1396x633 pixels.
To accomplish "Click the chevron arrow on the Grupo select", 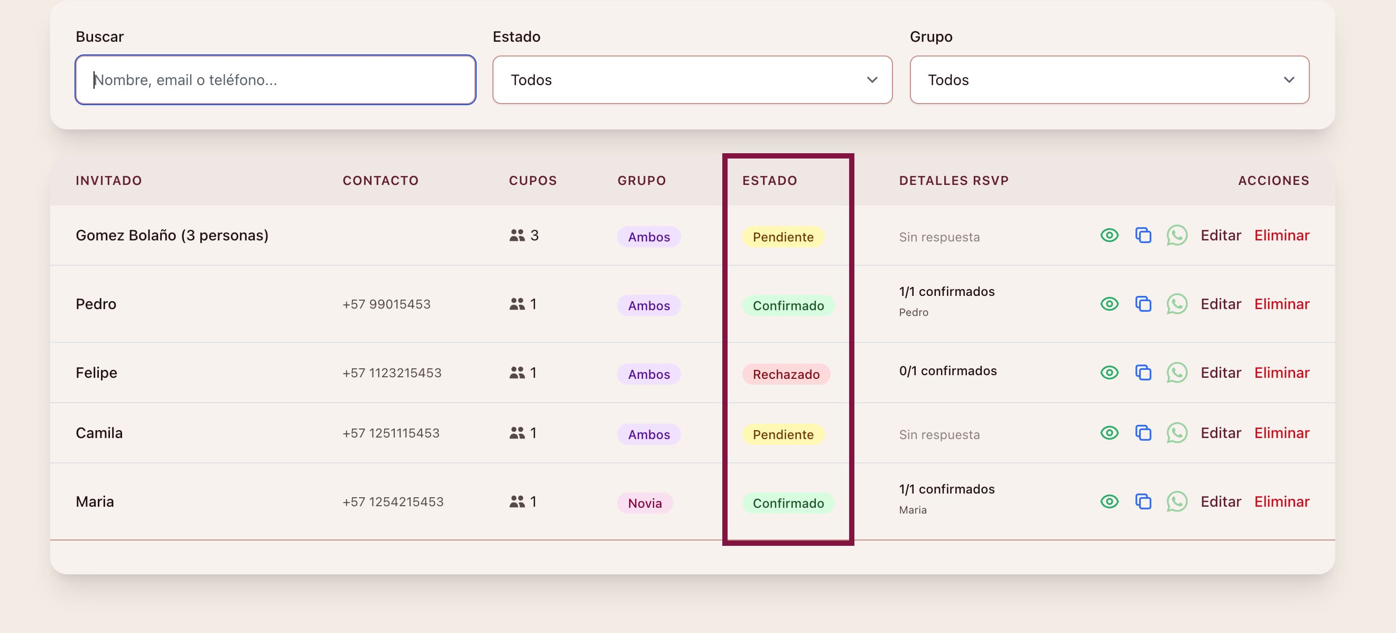I will pos(1289,80).
